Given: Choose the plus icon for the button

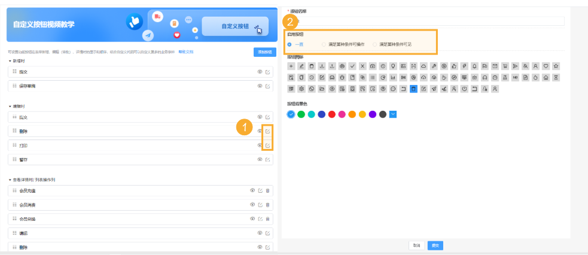Looking at the screenshot, I should [x=291, y=66].
